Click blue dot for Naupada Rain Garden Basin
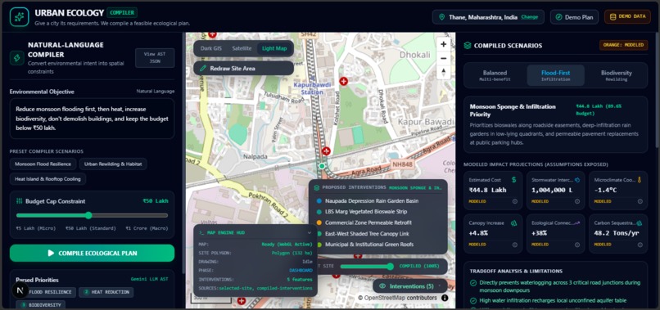Image resolution: width=660 pixels, height=310 pixels. pyautogui.click(x=319, y=201)
